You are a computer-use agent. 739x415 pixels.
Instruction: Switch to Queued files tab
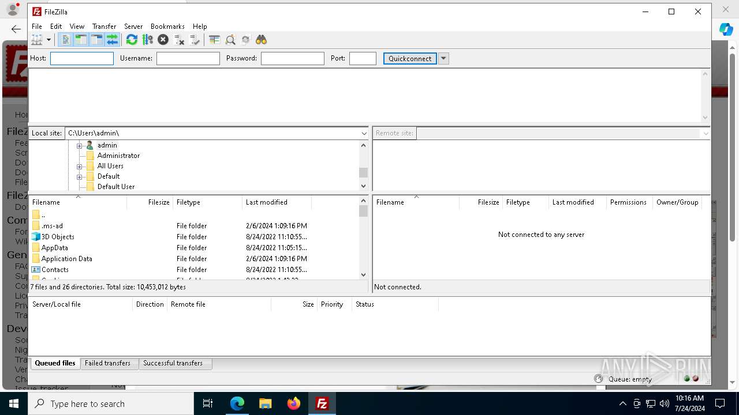pyautogui.click(x=55, y=363)
